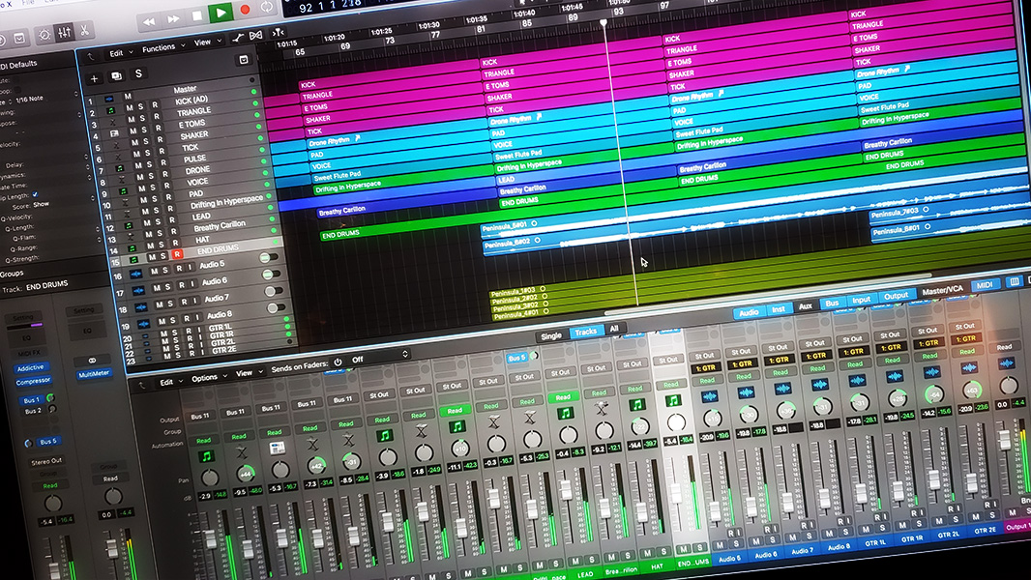The image size is (1031, 580).
Task: Toggle the Audio 7 track on/off switch
Action: point(274,291)
